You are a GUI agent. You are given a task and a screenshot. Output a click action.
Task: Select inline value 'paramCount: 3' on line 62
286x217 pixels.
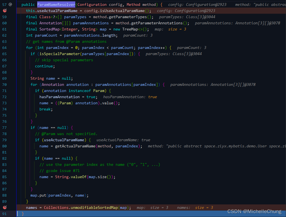coord(138,35)
